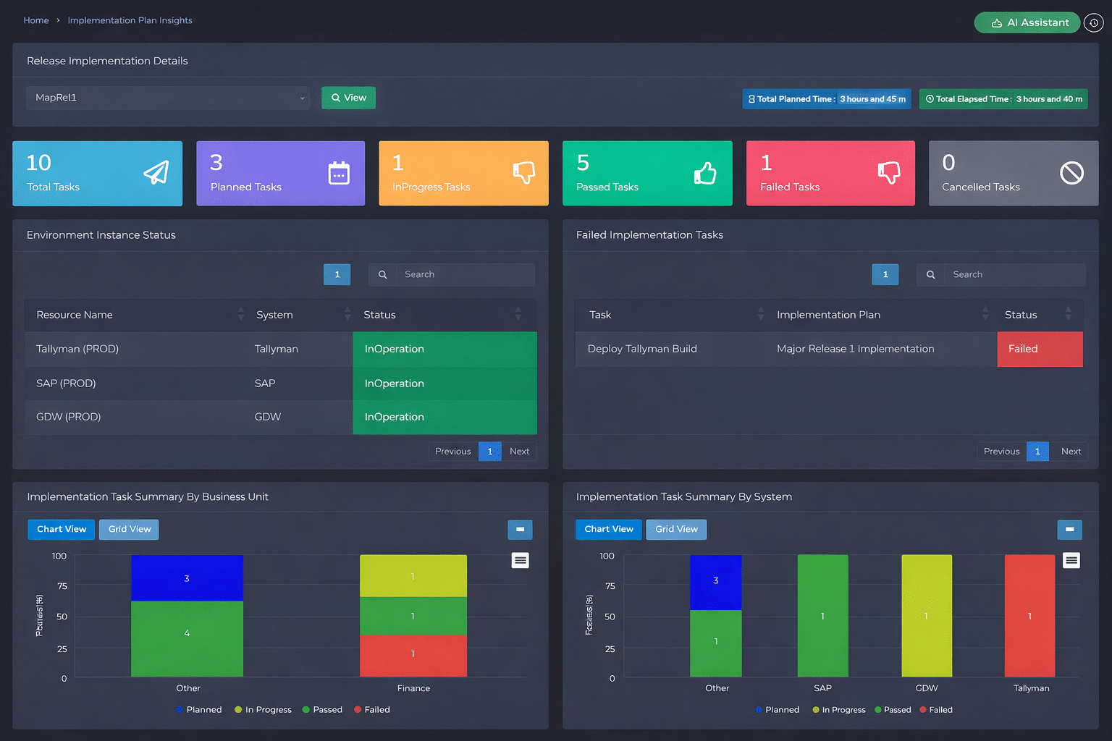Click the paper plane icon on Total Tasks

pyautogui.click(x=156, y=173)
